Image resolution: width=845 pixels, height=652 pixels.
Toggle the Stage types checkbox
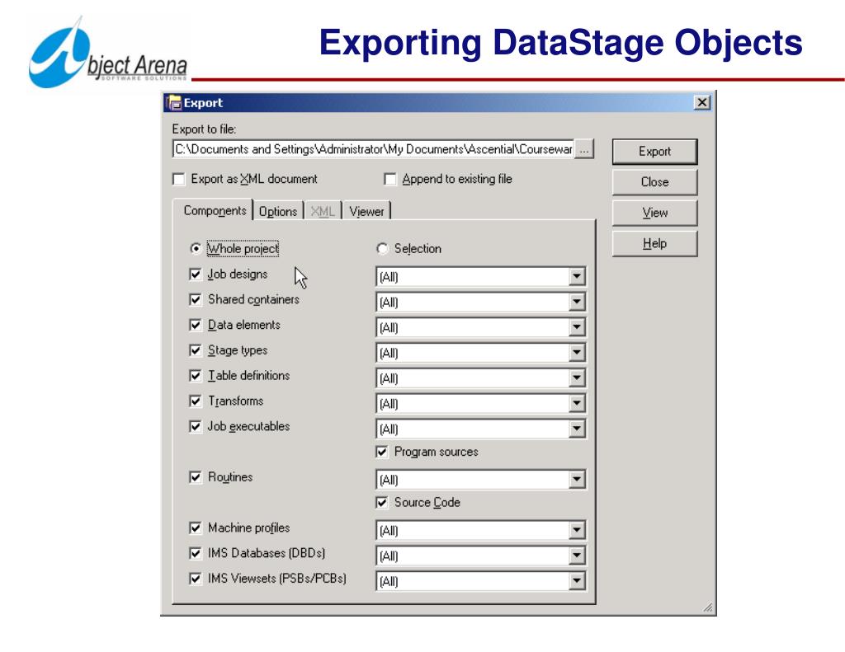click(196, 350)
